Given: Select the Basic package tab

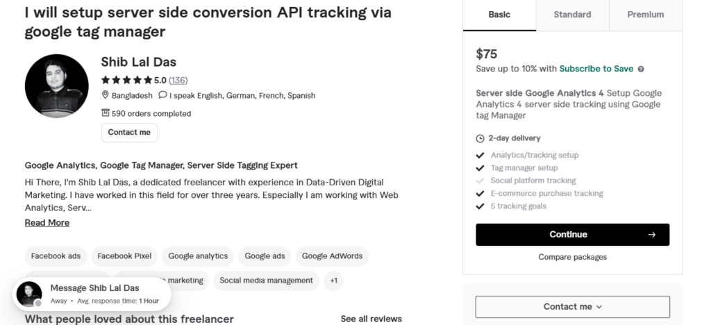Looking at the screenshot, I should [x=499, y=15].
